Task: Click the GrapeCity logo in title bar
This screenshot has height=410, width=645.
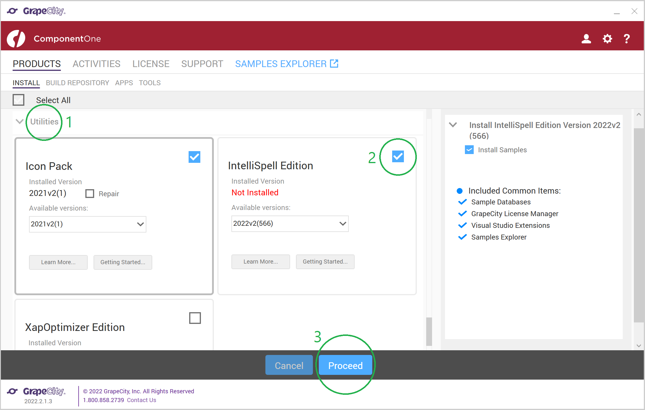Action: 36,11
